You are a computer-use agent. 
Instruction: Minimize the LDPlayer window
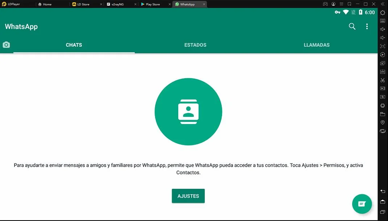point(357,4)
